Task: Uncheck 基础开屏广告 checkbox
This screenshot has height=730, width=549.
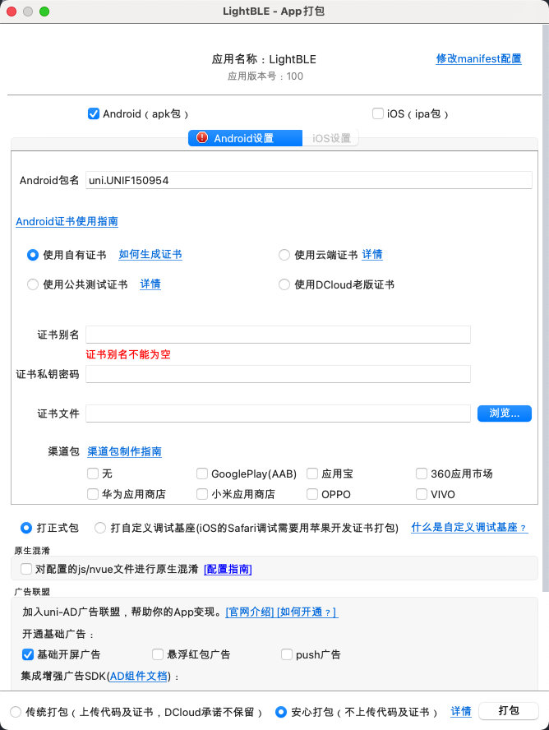Action: pos(28,654)
